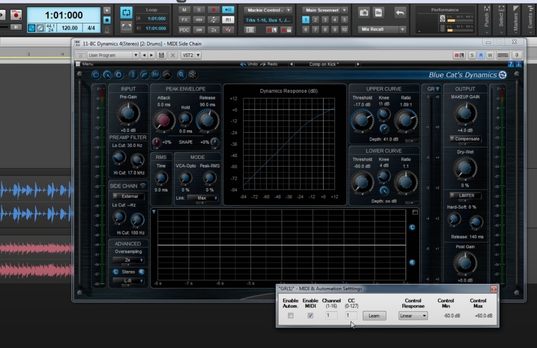Click the blue info icon
The height and width of the screenshot is (348, 537).
[518, 64]
